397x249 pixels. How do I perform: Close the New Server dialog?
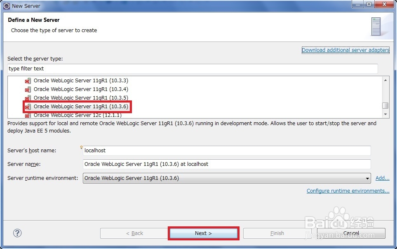pyautogui.click(x=384, y=4)
